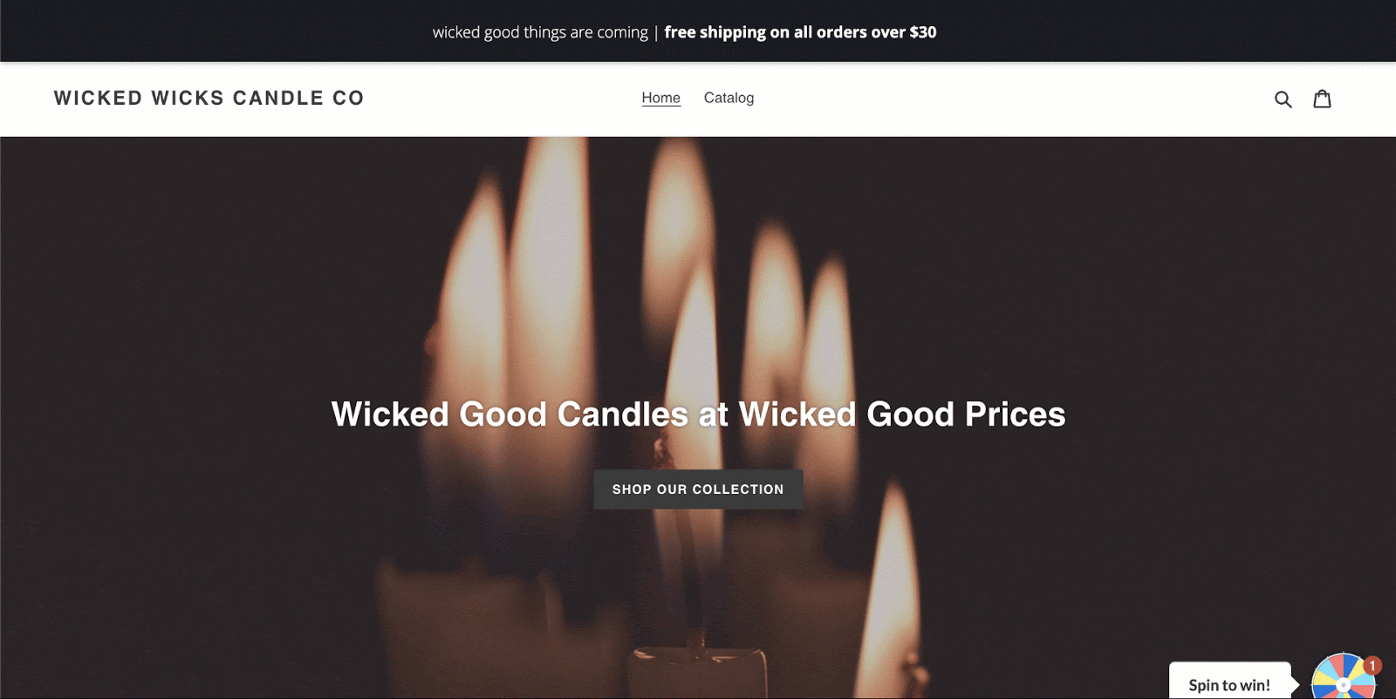Click the colorful spin wheel icon
This screenshot has height=699, width=1396.
pos(1344,677)
